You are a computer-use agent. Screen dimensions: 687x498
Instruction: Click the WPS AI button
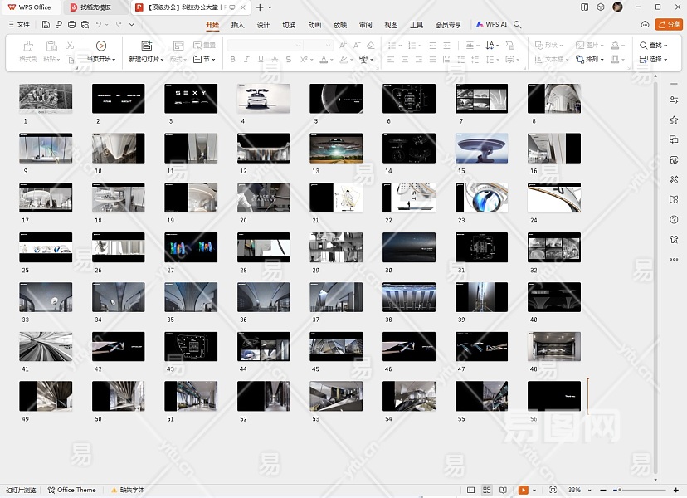click(492, 25)
